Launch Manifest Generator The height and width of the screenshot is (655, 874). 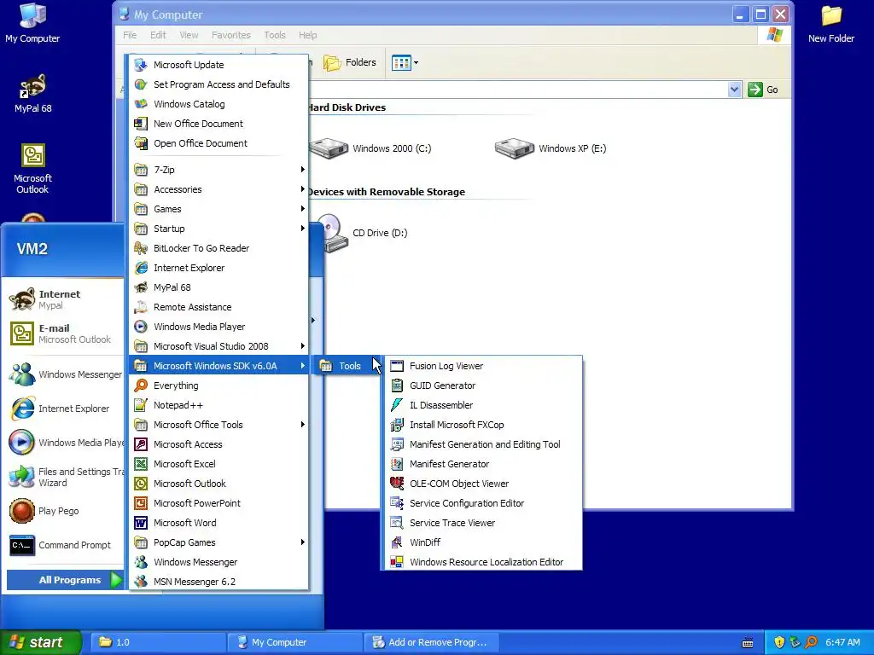(x=481, y=464)
